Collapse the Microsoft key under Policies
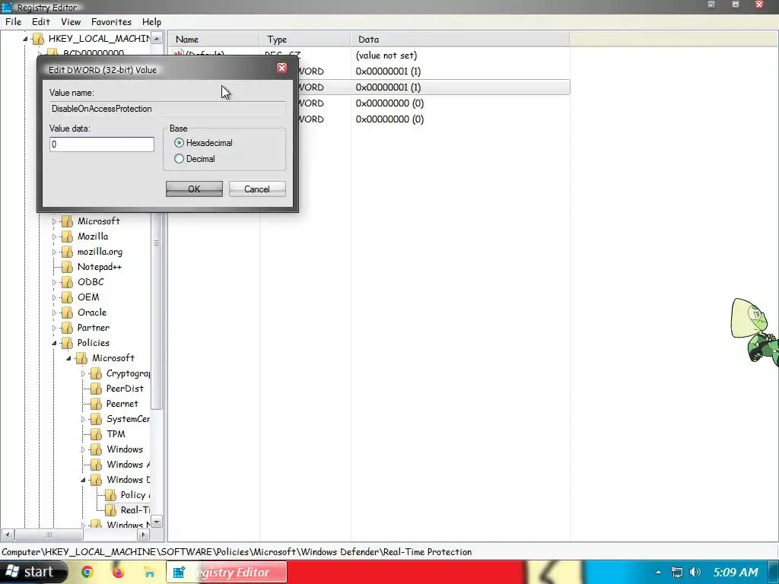Viewport: 779px width, 584px height. [x=69, y=359]
